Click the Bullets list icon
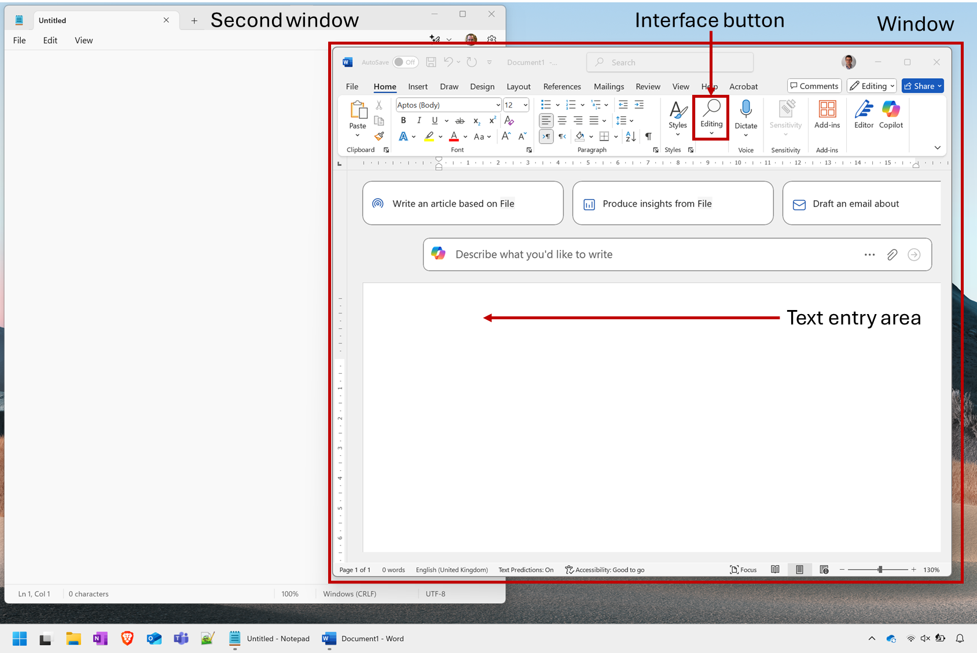The image size is (977, 653). point(545,105)
